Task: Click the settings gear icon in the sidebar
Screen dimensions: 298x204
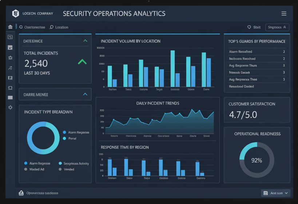Action: tap(10, 107)
